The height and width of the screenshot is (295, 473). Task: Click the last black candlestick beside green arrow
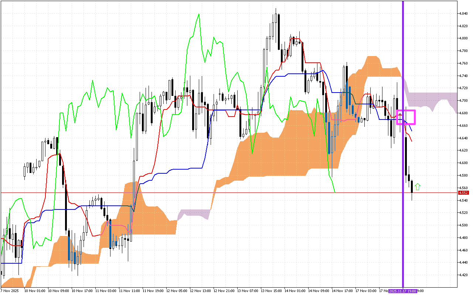coord(412,187)
